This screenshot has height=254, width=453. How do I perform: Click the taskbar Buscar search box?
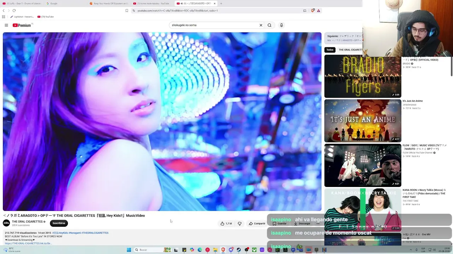[x=153, y=250]
